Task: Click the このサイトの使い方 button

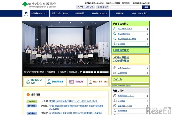Action: point(85,7)
